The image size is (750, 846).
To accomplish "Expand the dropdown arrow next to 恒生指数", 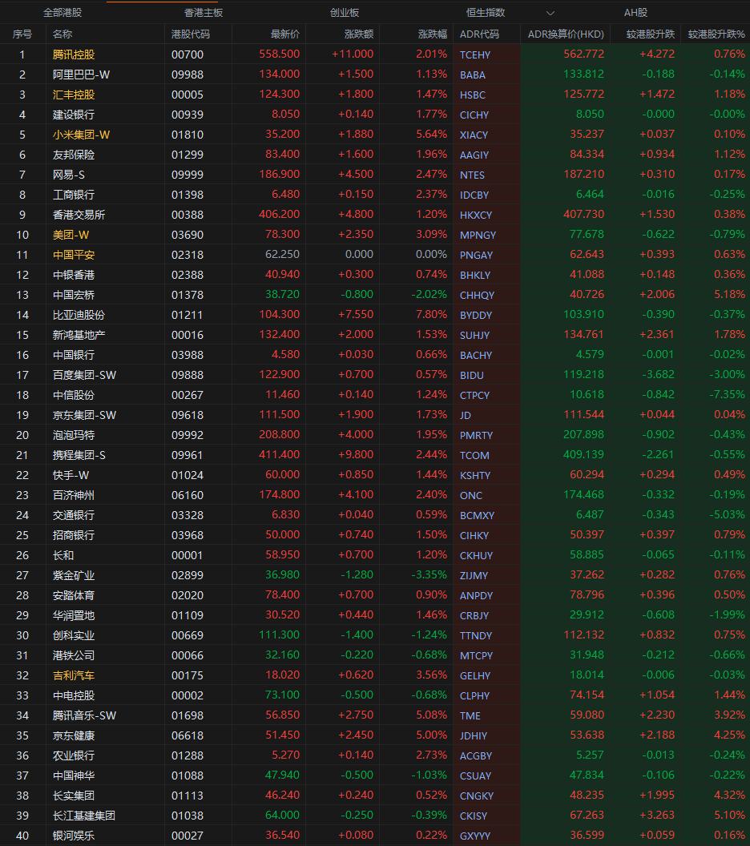I will 550,13.
